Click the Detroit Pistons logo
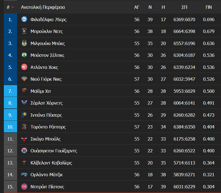Image resolution: width=221 pixels, height=193 pixels. 24,187
